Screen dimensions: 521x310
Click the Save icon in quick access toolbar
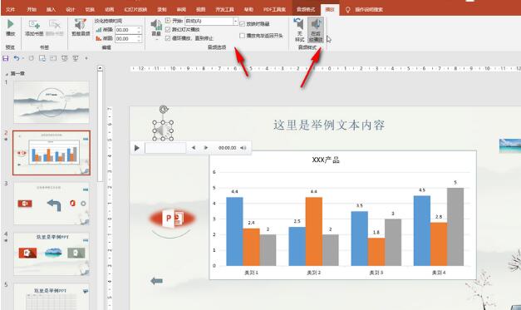6,58
